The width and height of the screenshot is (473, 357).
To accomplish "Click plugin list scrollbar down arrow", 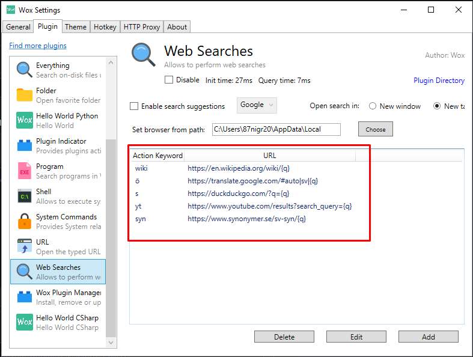I will (x=111, y=342).
